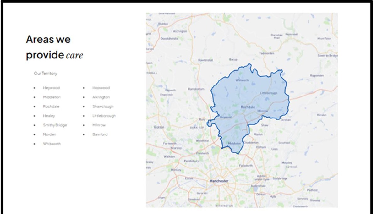Click the Manchester label on the map
This screenshot has height=214, width=377.
219,181
